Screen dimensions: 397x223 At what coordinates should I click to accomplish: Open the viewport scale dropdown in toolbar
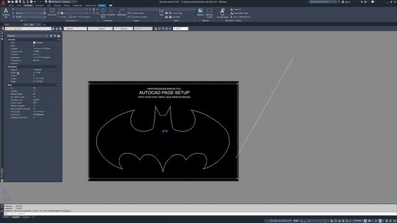(181, 28)
